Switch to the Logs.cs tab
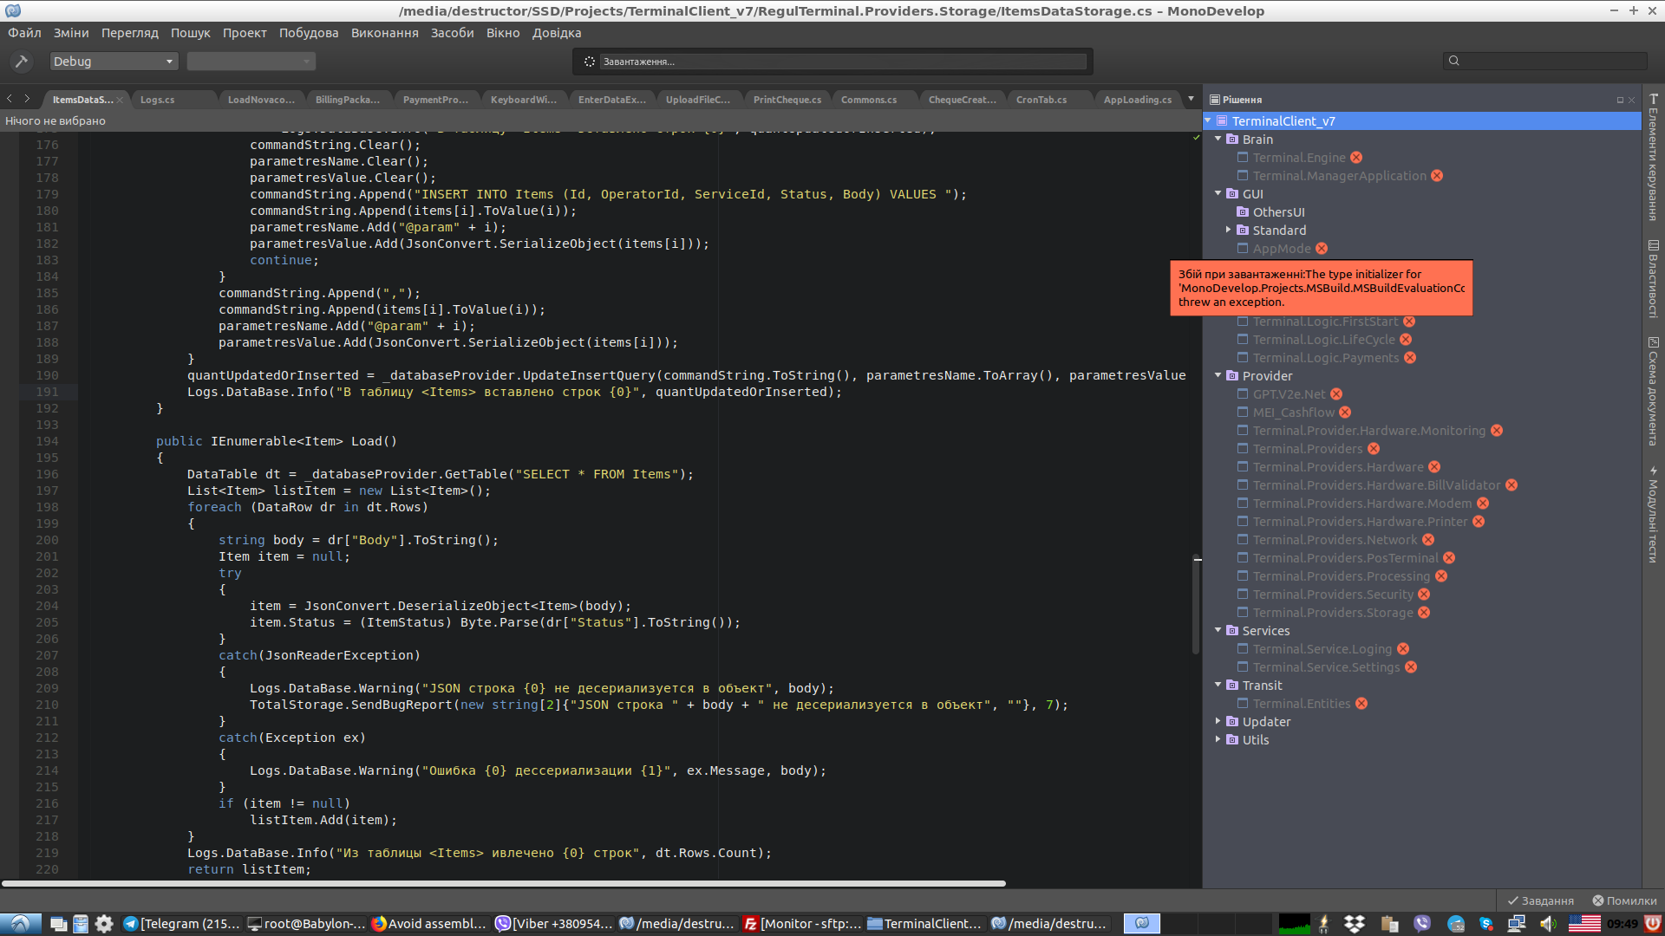The height and width of the screenshot is (936, 1665). pyautogui.click(x=157, y=99)
